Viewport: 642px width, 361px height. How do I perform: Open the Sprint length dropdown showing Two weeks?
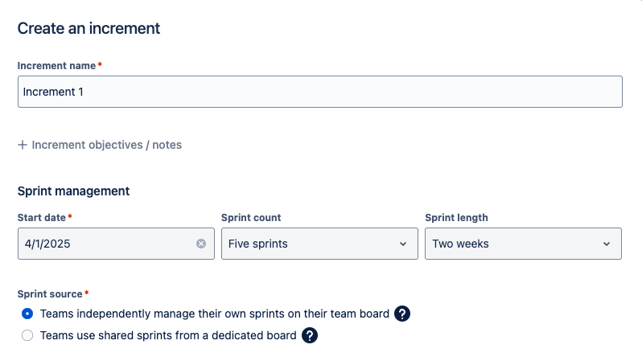coord(523,244)
